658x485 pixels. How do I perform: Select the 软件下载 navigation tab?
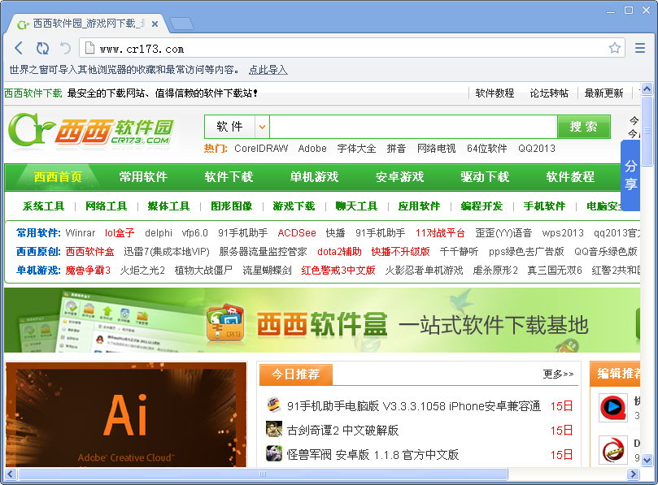[229, 177]
